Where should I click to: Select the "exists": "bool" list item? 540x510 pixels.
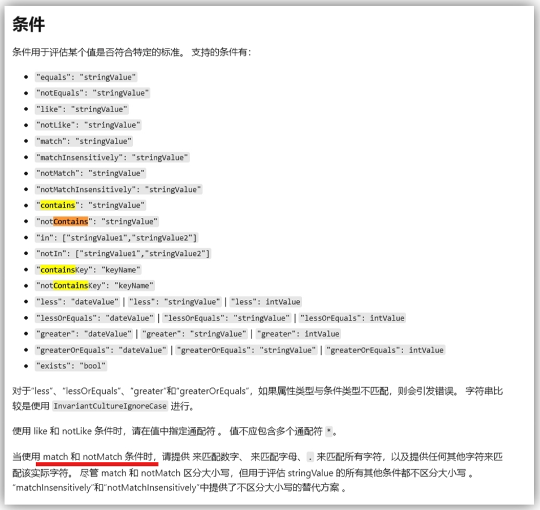coord(71,366)
